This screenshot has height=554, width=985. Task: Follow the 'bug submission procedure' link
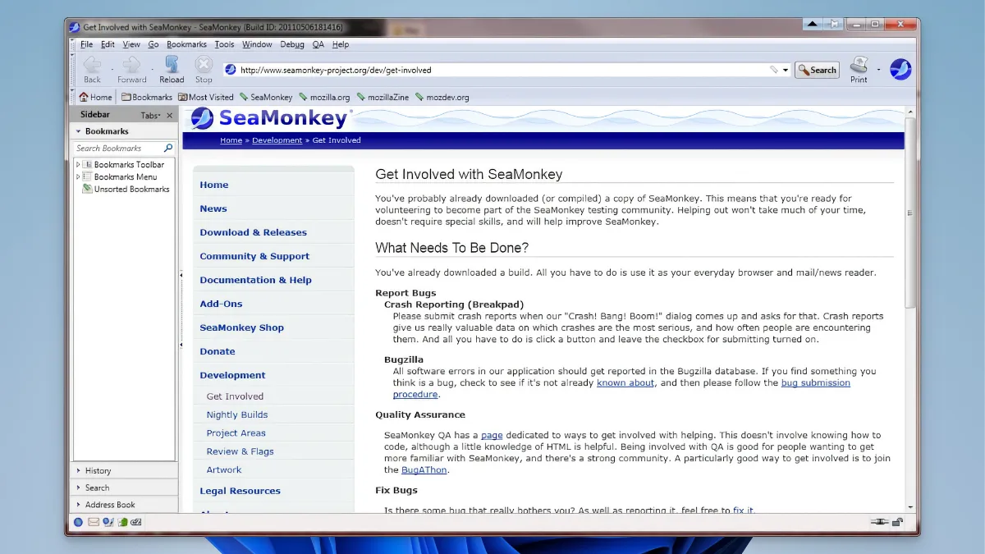[814, 383]
